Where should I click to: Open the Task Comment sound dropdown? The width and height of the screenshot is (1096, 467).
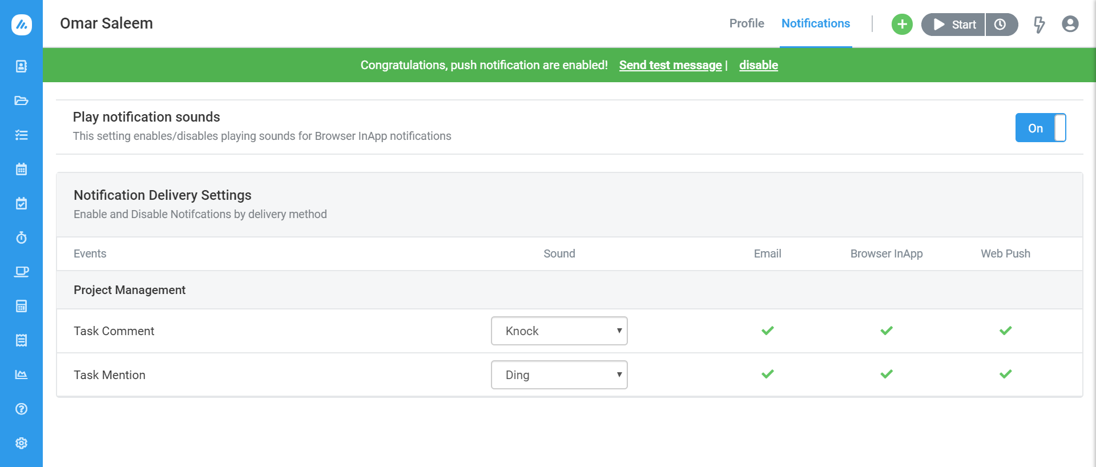click(559, 331)
